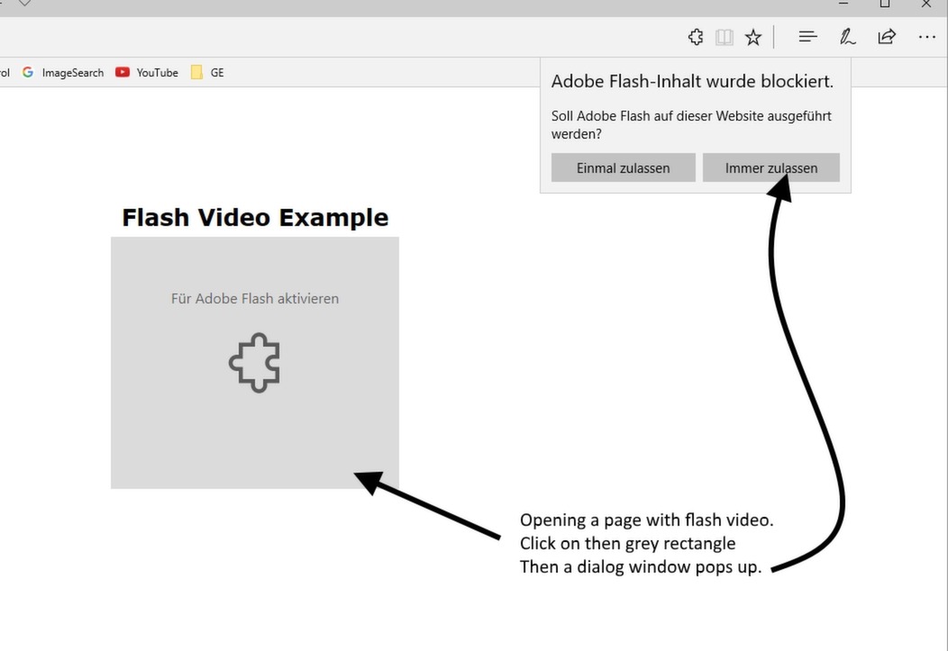Minimize the browser window
Screen dimensions: 948x651
[x=843, y=4]
